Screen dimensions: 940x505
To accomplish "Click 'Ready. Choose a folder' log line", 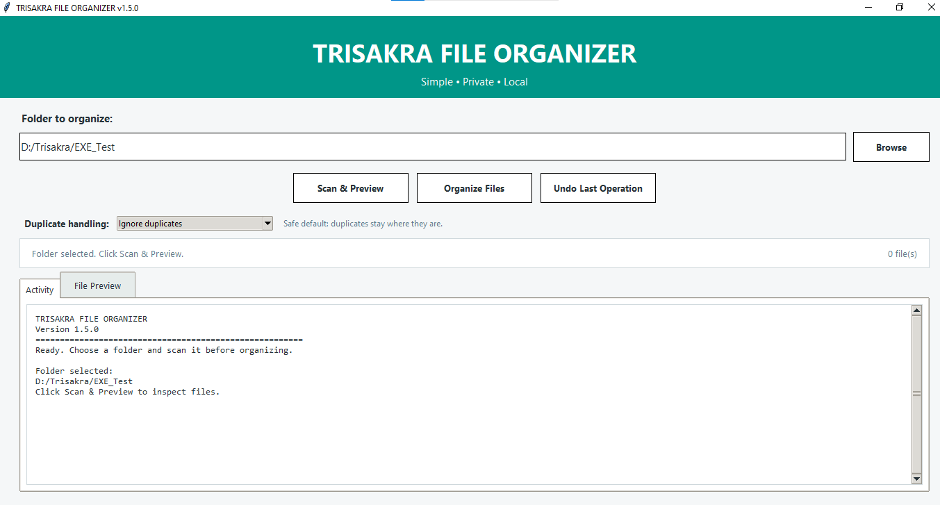I will 164,350.
